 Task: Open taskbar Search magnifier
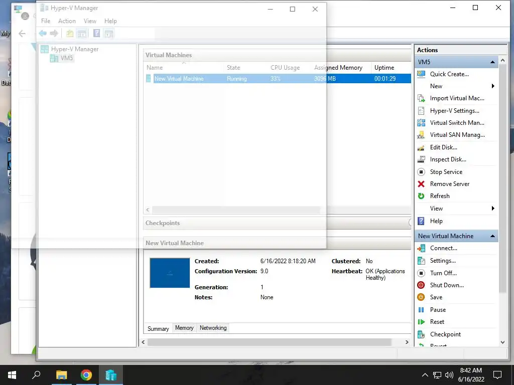pos(36,375)
